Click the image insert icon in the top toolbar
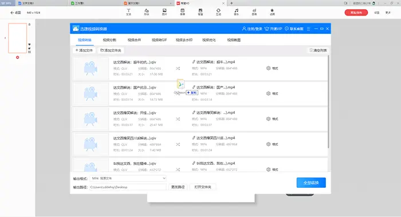This screenshot has width=401, height=217. pyautogui.click(x=164, y=11)
